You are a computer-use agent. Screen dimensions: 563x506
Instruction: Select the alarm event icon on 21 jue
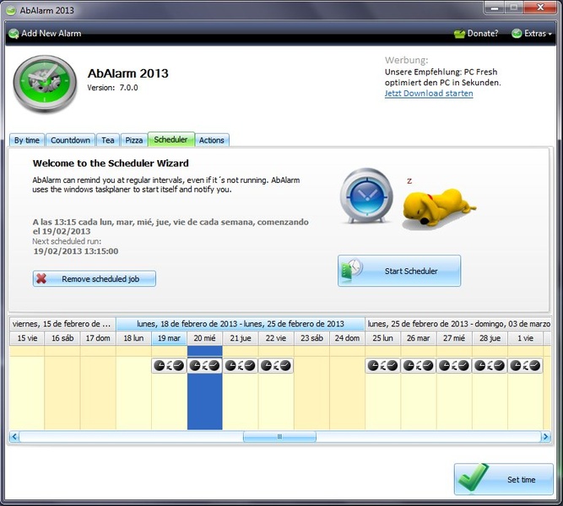[241, 366]
